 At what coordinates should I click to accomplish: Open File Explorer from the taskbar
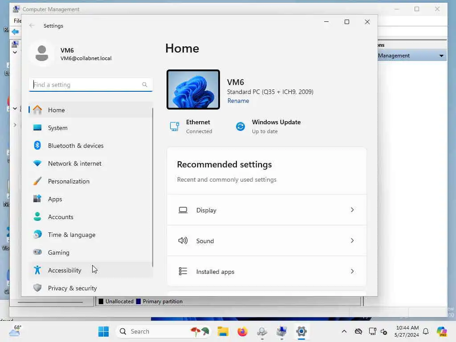(x=223, y=331)
